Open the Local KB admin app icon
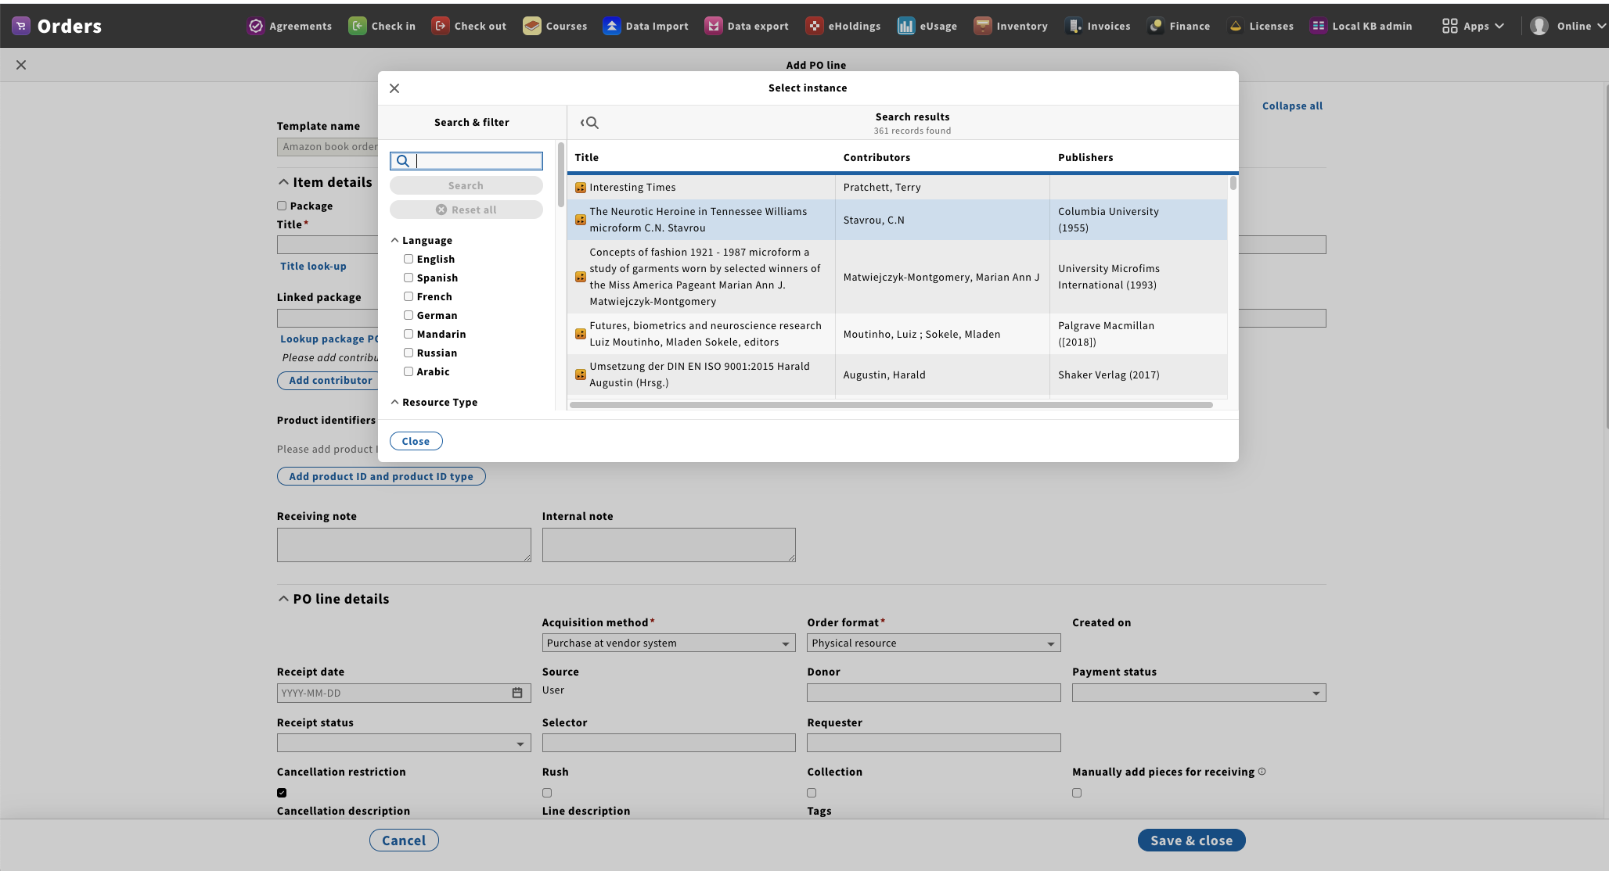This screenshot has width=1609, height=871. (x=1318, y=26)
